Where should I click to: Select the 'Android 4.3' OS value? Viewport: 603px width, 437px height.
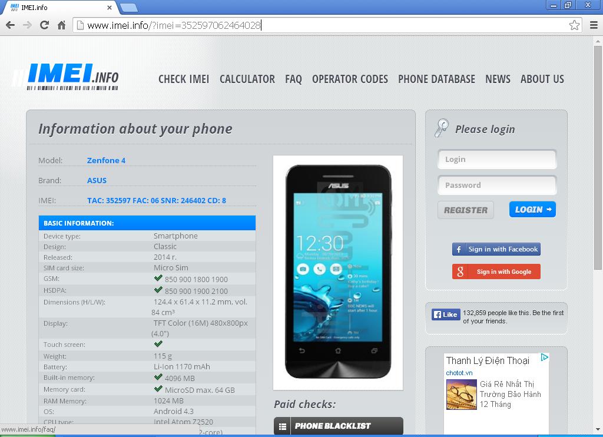pos(174,411)
